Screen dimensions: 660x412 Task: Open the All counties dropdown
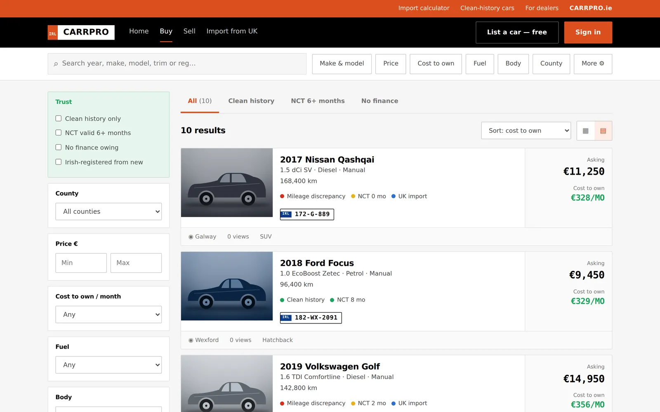pos(108,212)
